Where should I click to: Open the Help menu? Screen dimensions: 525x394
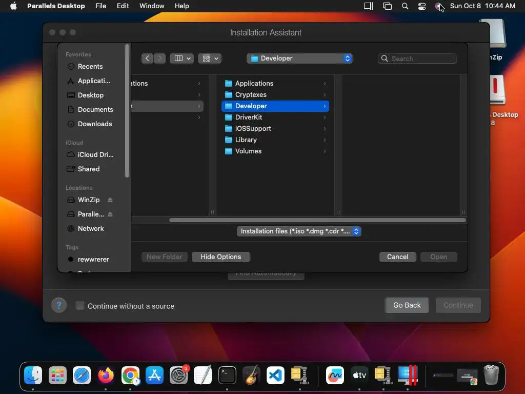pyautogui.click(x=182, y=6)
